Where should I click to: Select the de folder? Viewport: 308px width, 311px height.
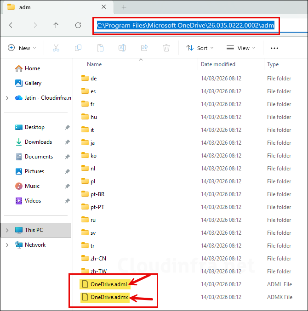click(x=89, y=79)
